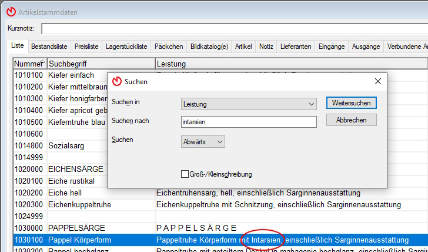Select row 1010400 Kiefer apricot
Screen dimensions: 428x252
pyautogui.click(x=60, y=111)
